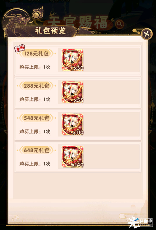Select the 288元礼包 label
156x230 pixels.
[36, 86]
